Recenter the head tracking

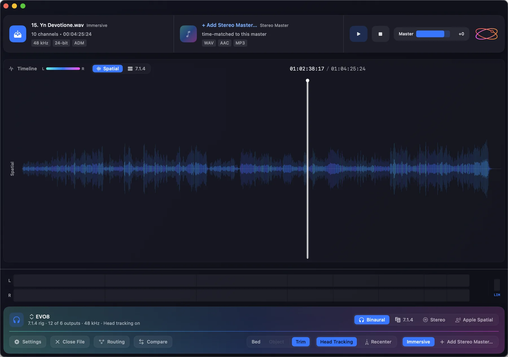click(x=378, y=342)
